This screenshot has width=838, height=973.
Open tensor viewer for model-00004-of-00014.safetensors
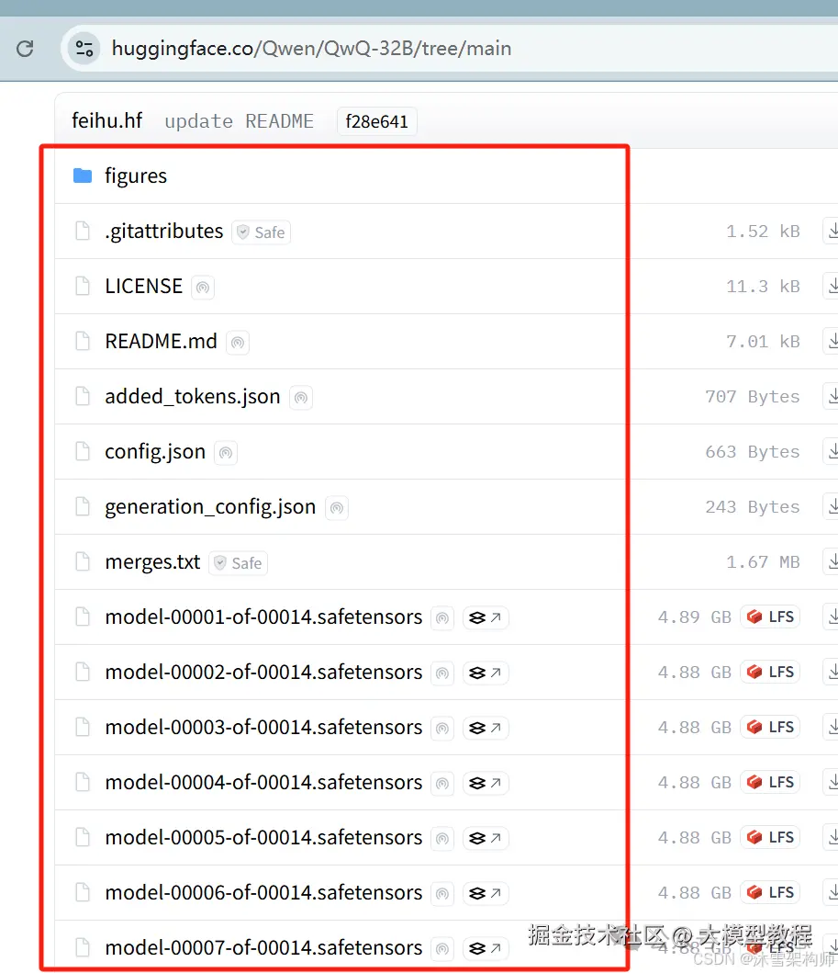click(486, 783)
